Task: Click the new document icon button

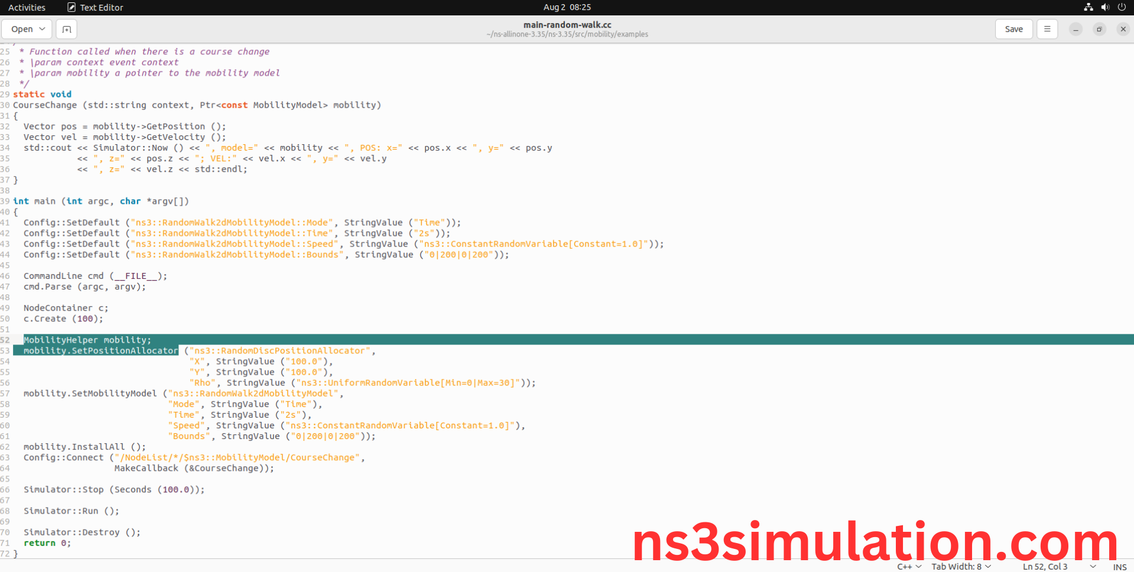Action: (x=66, y=29)
